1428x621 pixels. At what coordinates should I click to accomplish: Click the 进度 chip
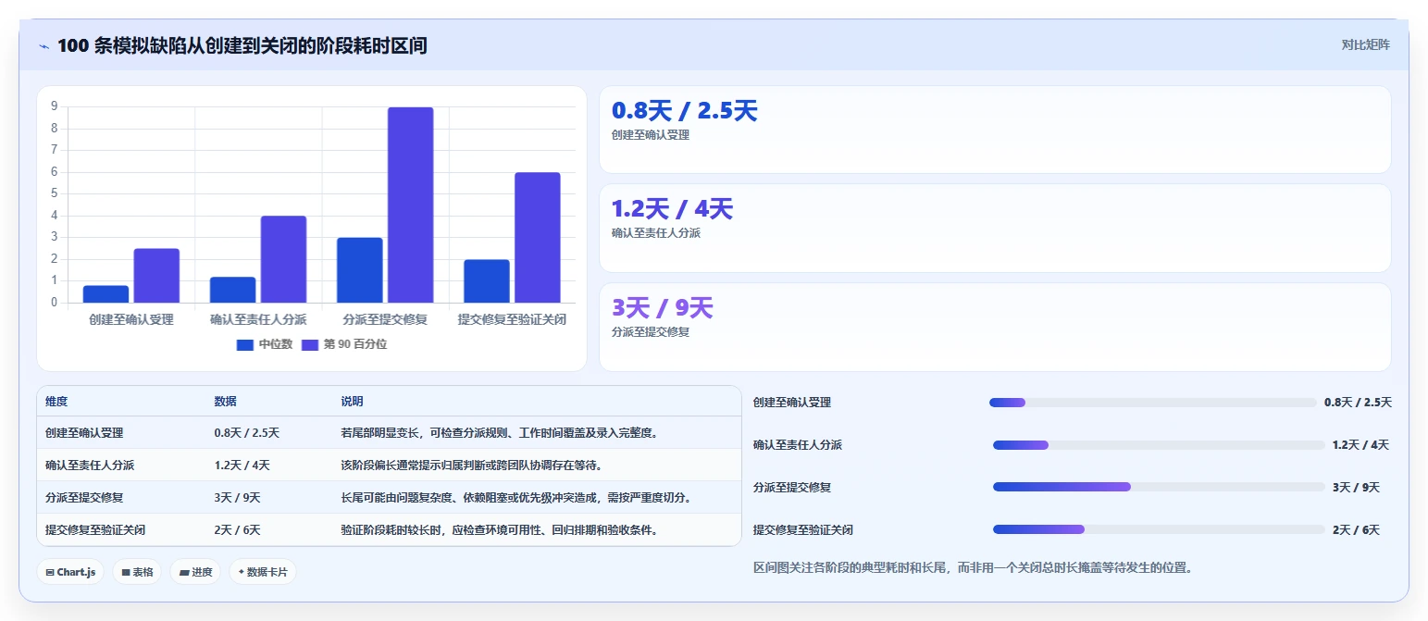point(195,572)
